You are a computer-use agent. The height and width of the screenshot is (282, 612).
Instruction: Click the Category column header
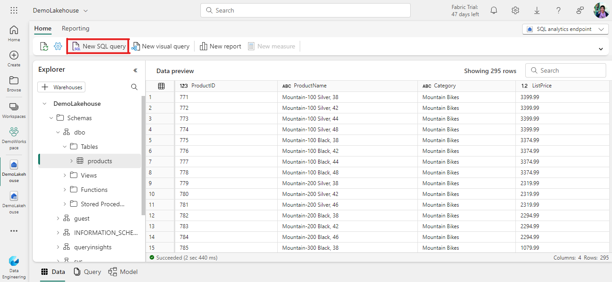[467, 86]
